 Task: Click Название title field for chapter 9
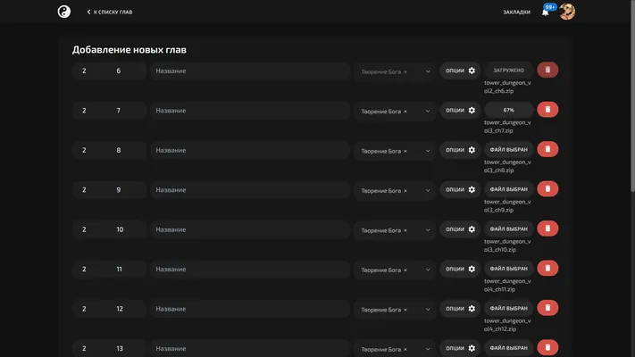[250, 190]
